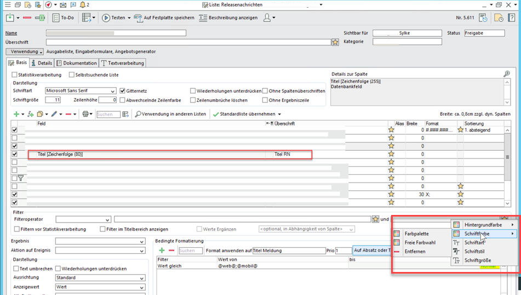Click the red minus delete icon in top toolbar
Screen dimensions: 521x295
[27, 18]
